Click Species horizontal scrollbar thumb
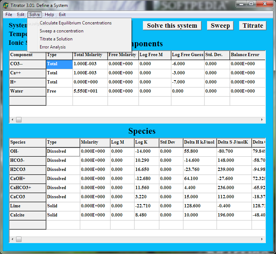Viewport: 276px width, 254px height. [19, 239]
